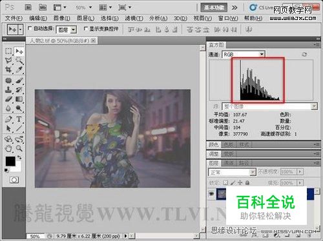
Task: Select the Crop tool in toolbox
Action: pyautogui.click(x=8, y=70)
